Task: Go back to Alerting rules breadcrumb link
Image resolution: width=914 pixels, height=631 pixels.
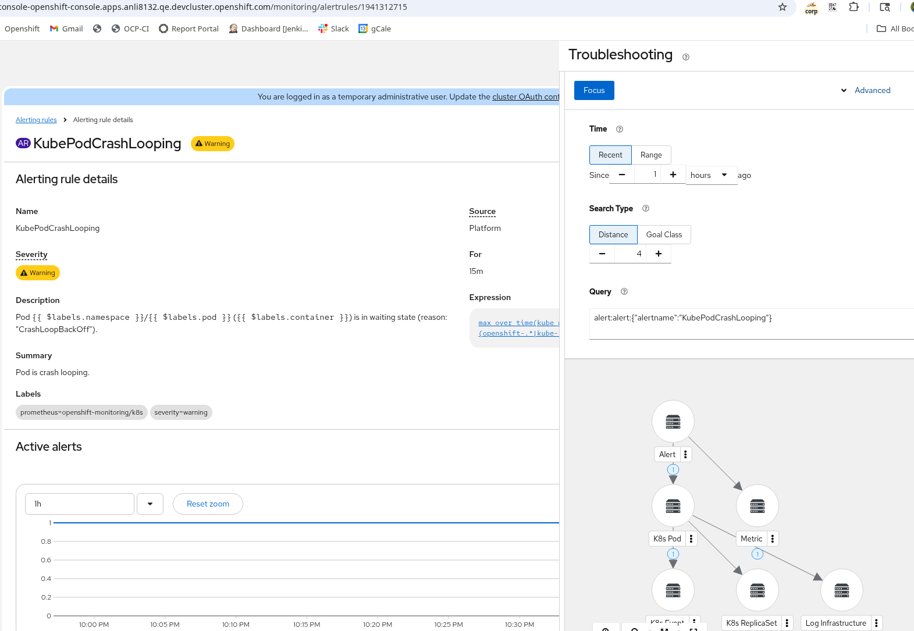Action: coord(36,120)
